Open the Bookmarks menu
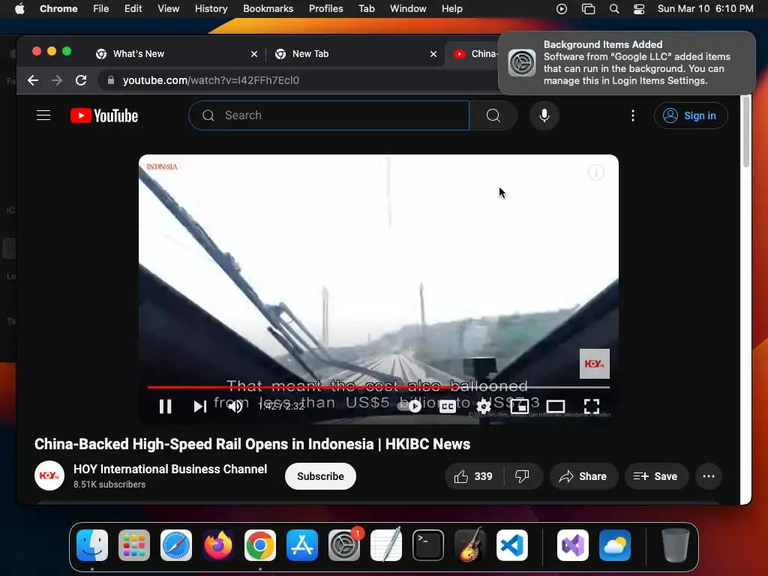Screen dimensions: 768x576 tap(268, 8)
